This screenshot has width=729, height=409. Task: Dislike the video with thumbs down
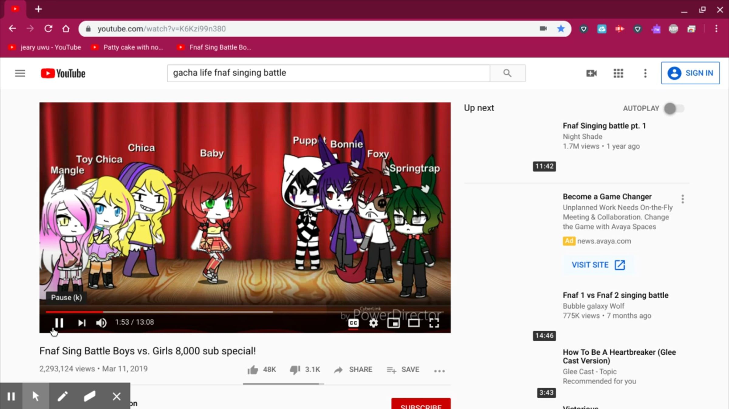[x=295, y=370]
